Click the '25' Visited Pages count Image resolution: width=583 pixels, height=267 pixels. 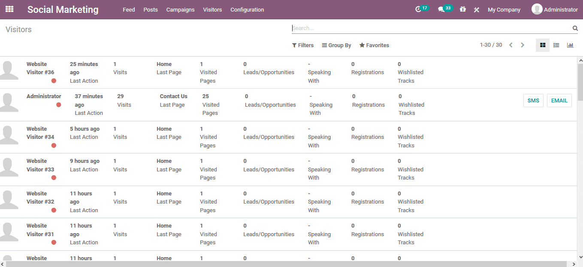(206, 96)
